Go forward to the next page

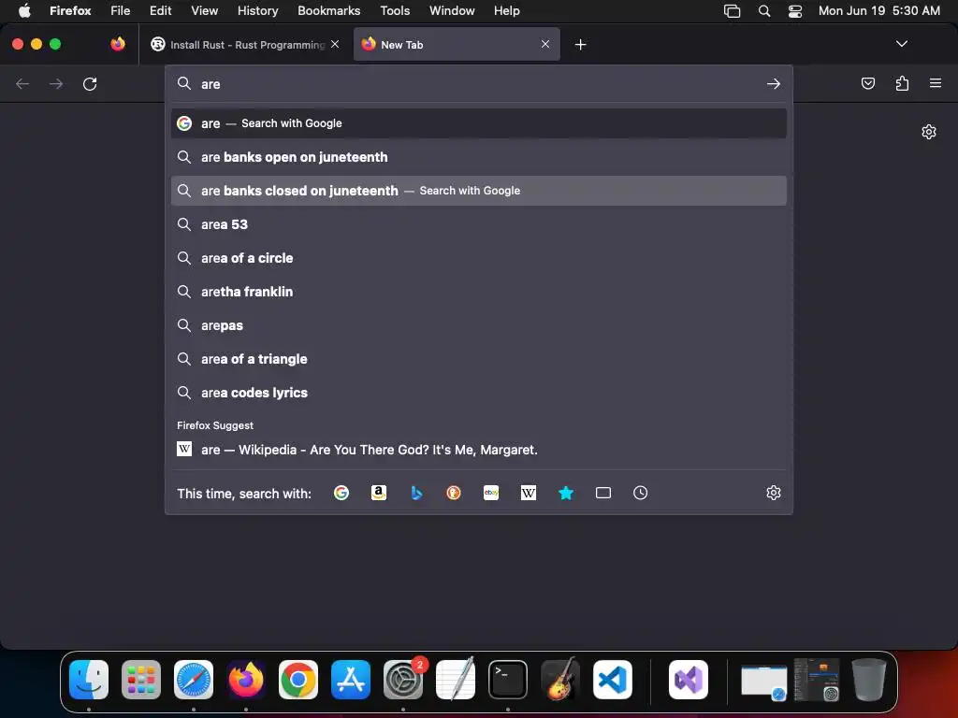click(56, 83)
